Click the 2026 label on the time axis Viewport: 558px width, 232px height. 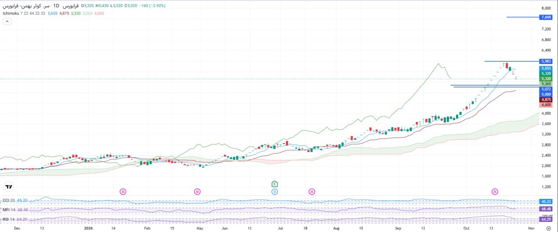tap(88, 228)
